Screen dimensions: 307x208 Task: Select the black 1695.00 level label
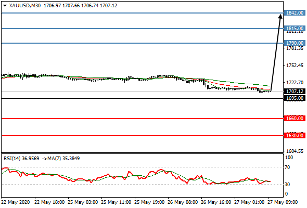click(x=295, y=98)
